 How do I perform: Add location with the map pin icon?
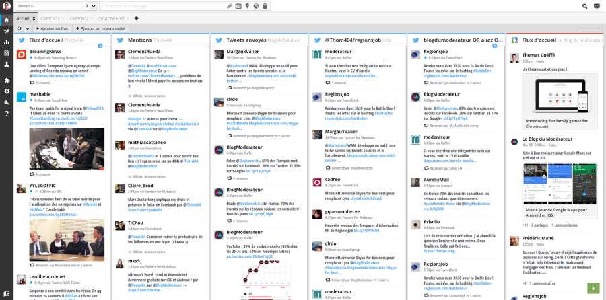[x=247, y=6]
